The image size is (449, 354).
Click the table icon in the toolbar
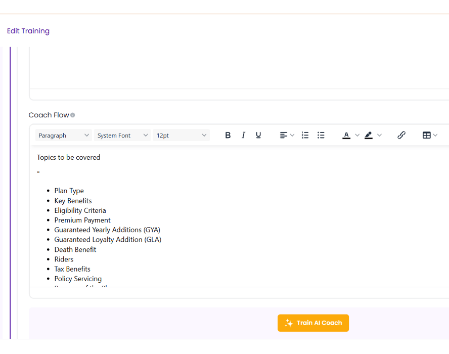[x=427, y=136]
